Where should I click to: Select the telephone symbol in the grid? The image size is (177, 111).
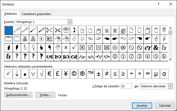(x=66, y=30)
